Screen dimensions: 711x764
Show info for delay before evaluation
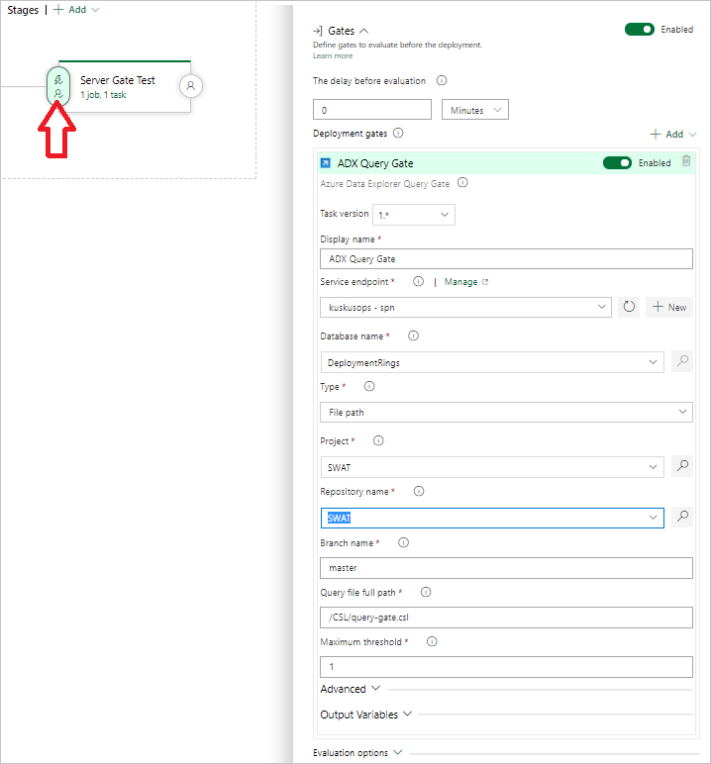pyautogui.click(x=442, y=81)
